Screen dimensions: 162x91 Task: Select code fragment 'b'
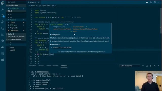coord(16,45)
